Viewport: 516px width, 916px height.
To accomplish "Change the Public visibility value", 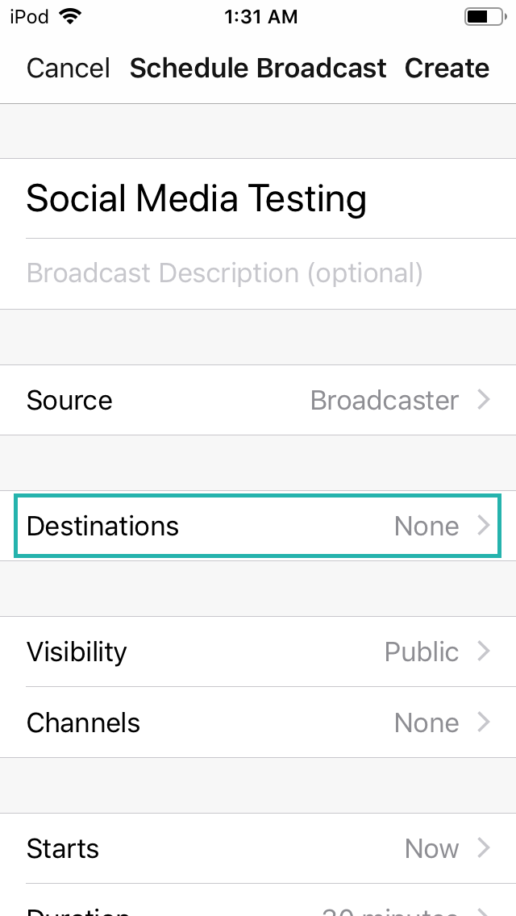I will coord(422,652).
